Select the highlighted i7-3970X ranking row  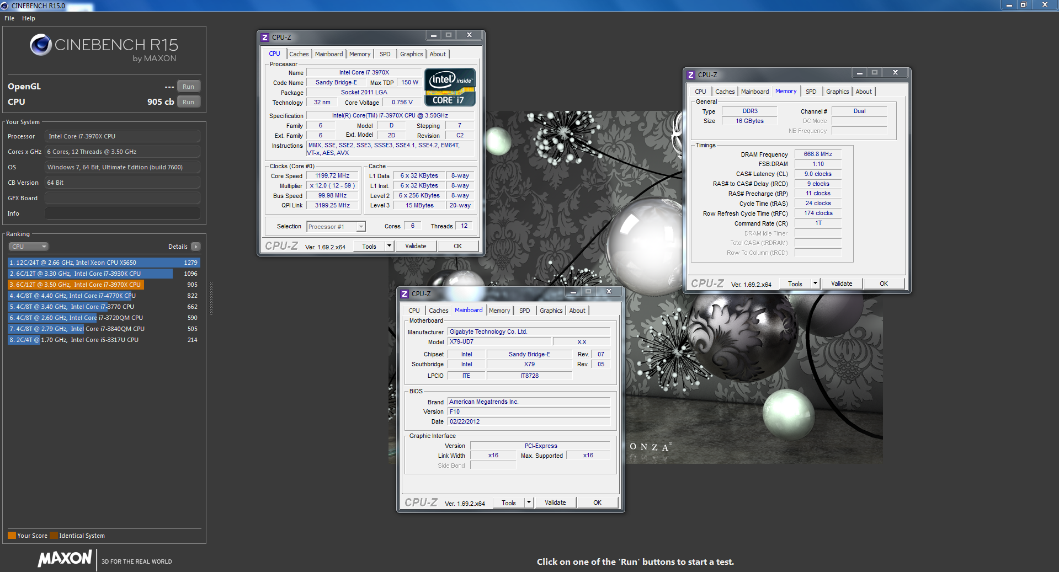click(104, 285)
